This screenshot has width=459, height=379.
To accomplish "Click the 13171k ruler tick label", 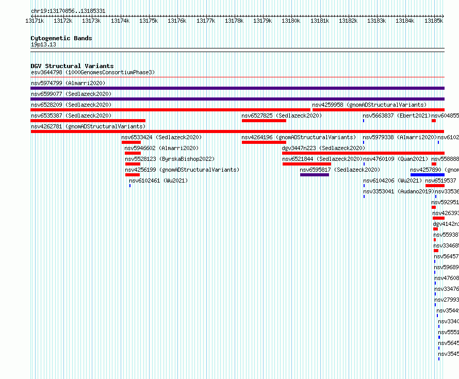I will (x=35, y=21).
